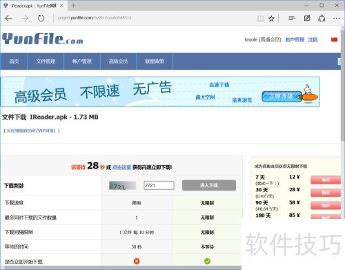Screen dimensions: 345x270
Task: Click the Chinese flag language icon
Action: pyautogui.click(x=334, y=39)
